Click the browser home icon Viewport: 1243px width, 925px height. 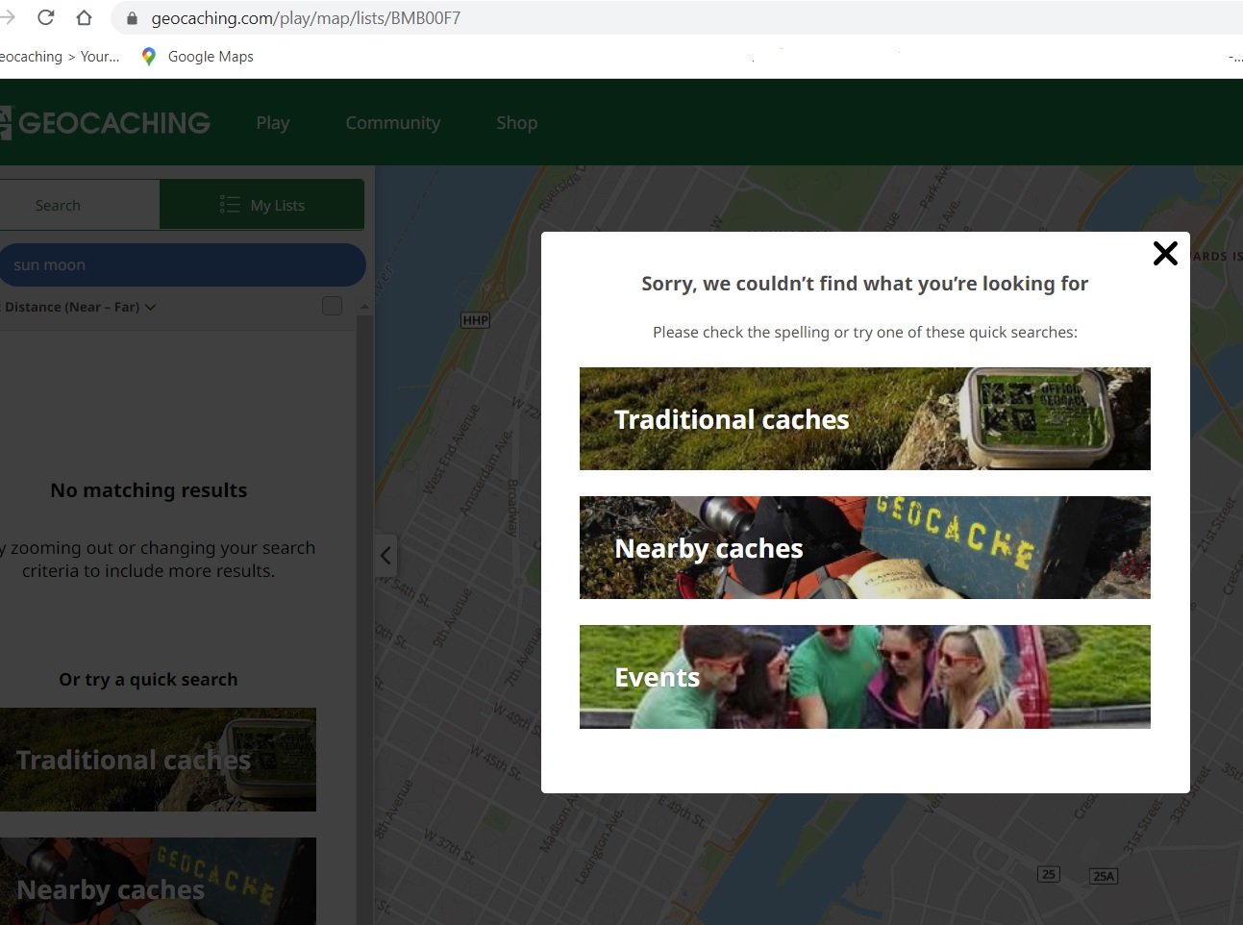click(x=84, y=16)
